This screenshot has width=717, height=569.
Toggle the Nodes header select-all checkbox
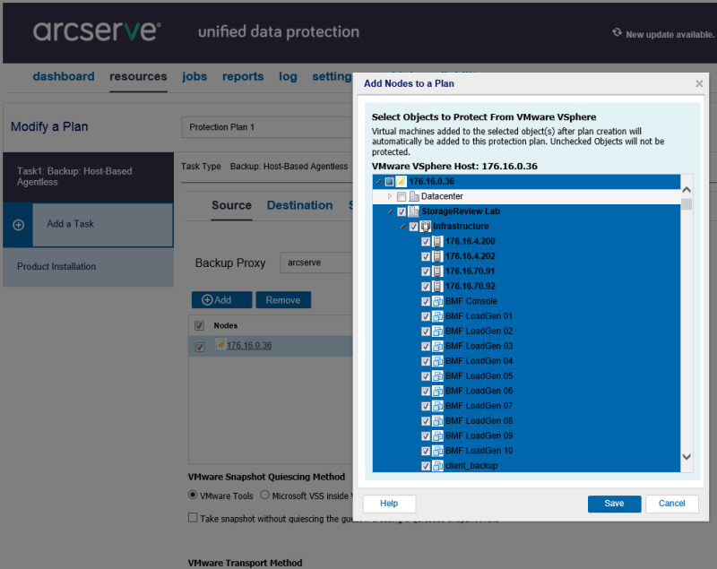(199, 326)
